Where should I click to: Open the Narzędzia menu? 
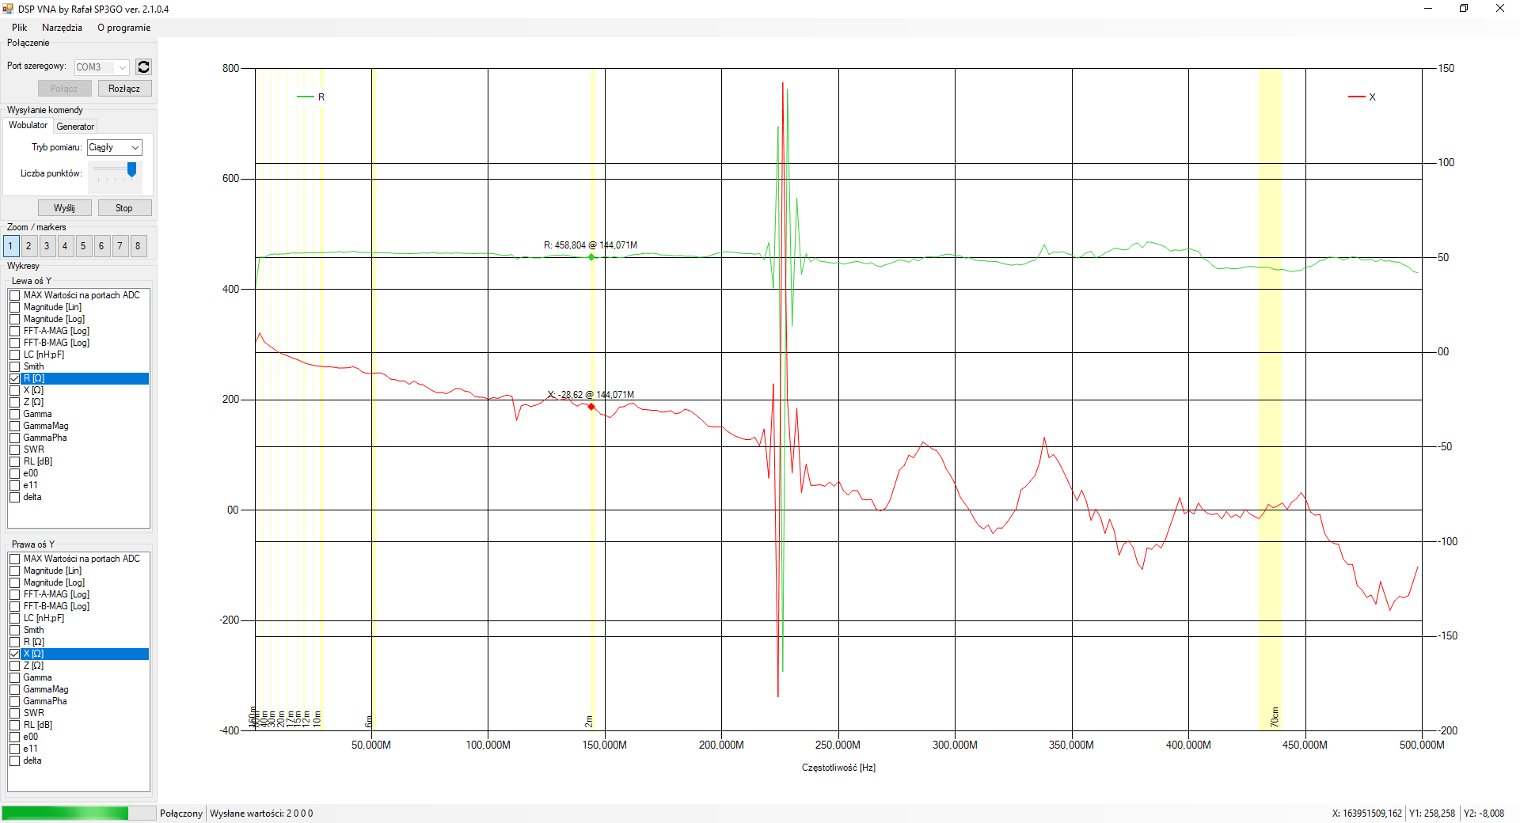pos(62,28)
